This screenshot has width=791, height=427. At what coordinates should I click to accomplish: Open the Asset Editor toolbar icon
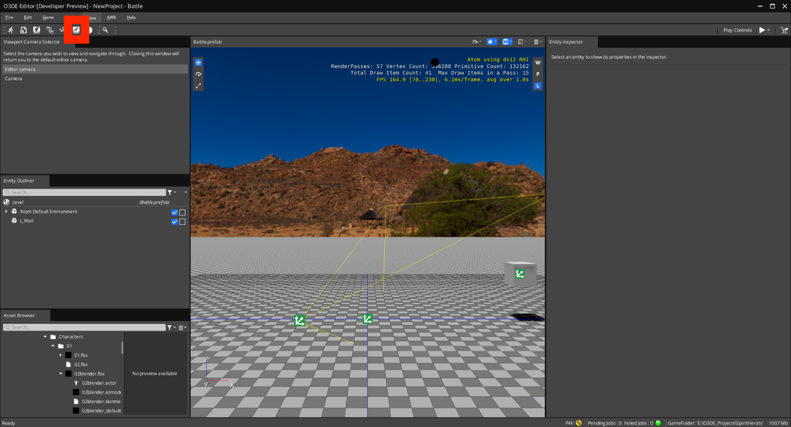tap(23, 30)
